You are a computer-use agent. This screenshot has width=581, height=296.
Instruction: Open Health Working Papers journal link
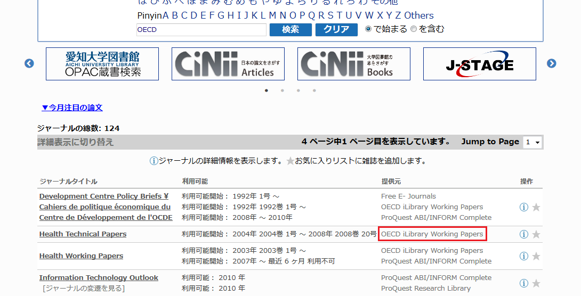(x=81, y=256)
